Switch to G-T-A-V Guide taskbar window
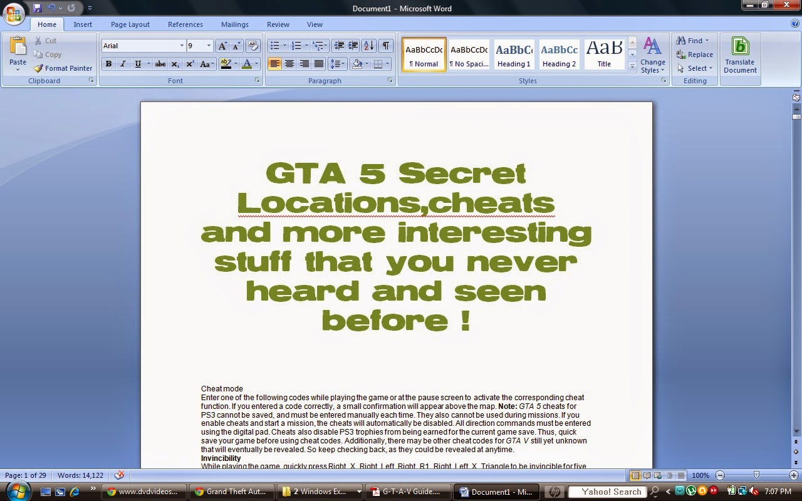 tap(408, 492)
